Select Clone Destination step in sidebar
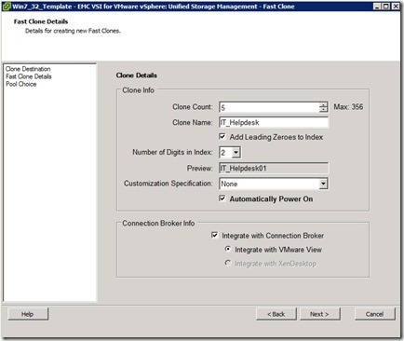Screen dimensions: 404x341 28,69
